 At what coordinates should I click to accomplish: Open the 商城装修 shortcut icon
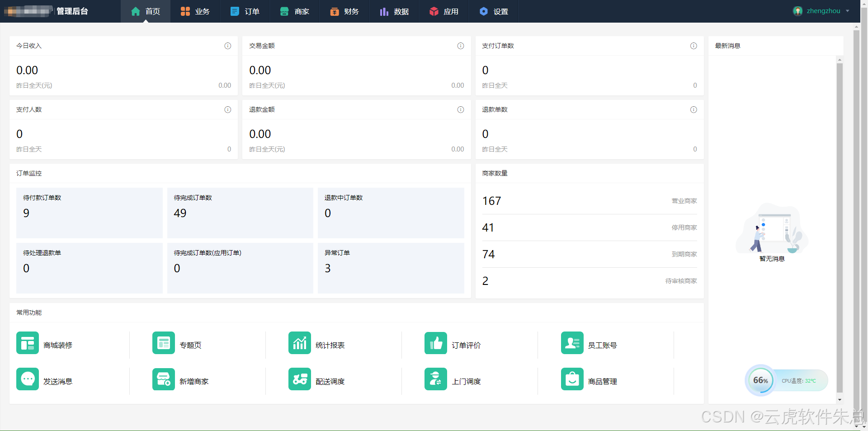pyautogui.click(x=28, y=343)
